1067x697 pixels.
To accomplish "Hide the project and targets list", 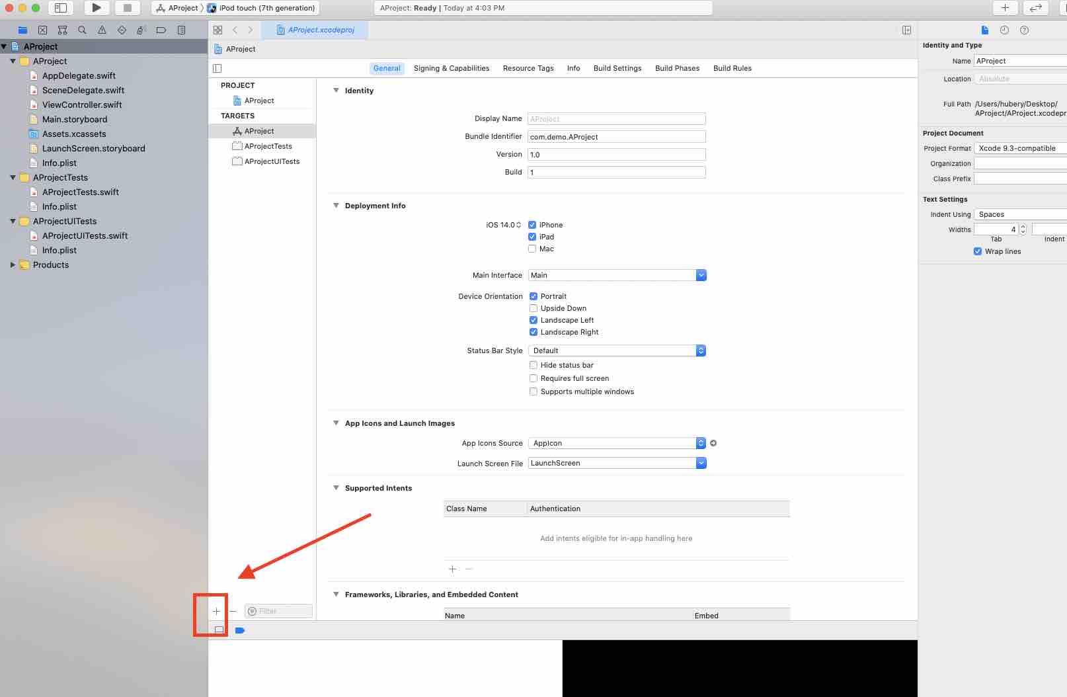I will tap(217, 68).
